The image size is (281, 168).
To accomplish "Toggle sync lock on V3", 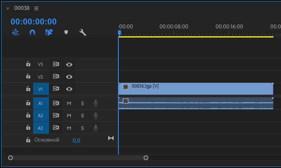I will (x=56, y=64).
